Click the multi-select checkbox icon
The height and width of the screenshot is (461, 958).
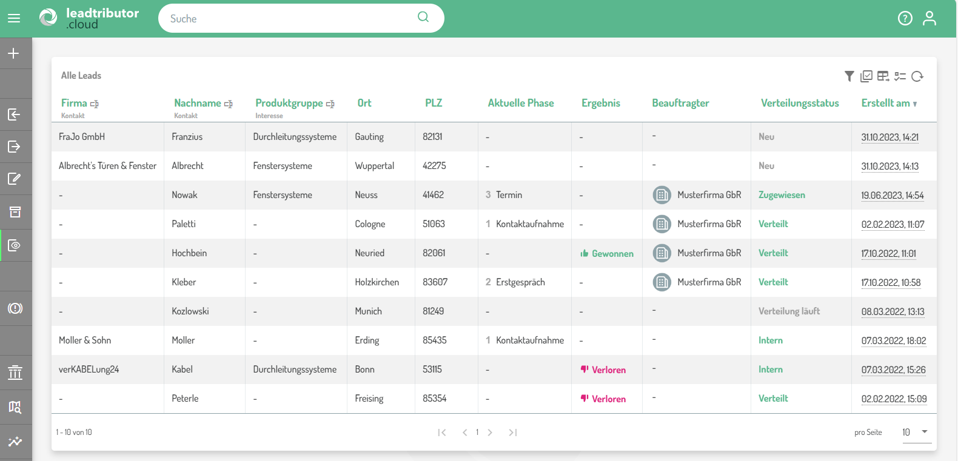coord(866,76)
